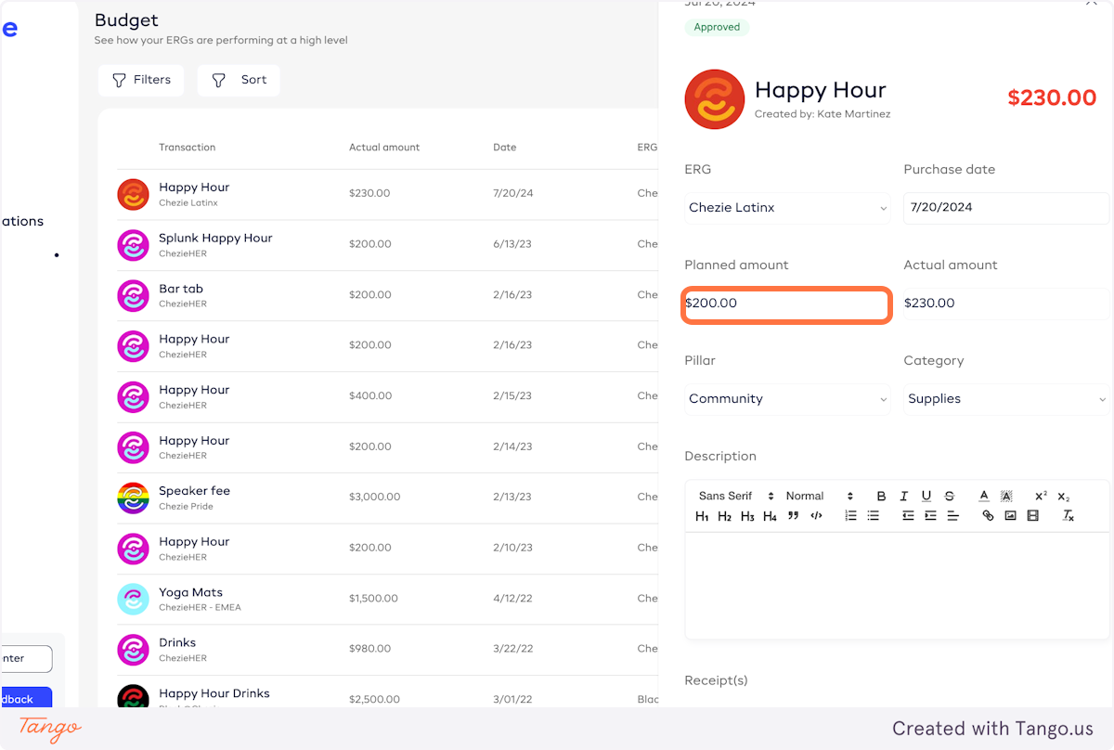Screen dimensions: 1114x750
Task: Clear text formatting in editor
Action: (x=1069, y=516)
